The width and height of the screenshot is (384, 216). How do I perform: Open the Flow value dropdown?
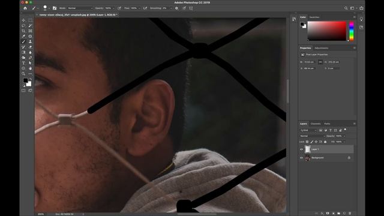139,8
